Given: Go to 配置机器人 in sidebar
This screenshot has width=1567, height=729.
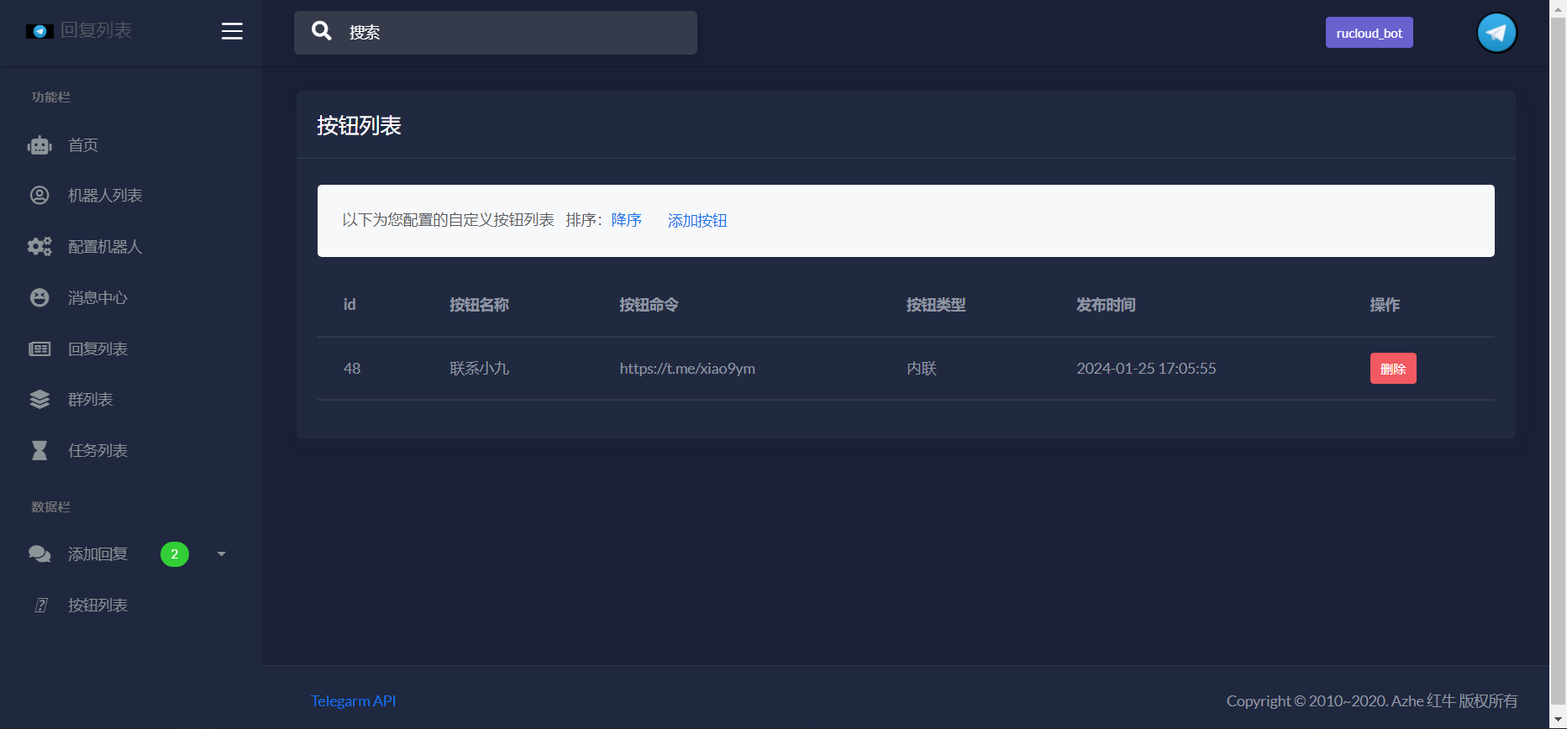Looking at the screenshot, I should click(105, 247).
